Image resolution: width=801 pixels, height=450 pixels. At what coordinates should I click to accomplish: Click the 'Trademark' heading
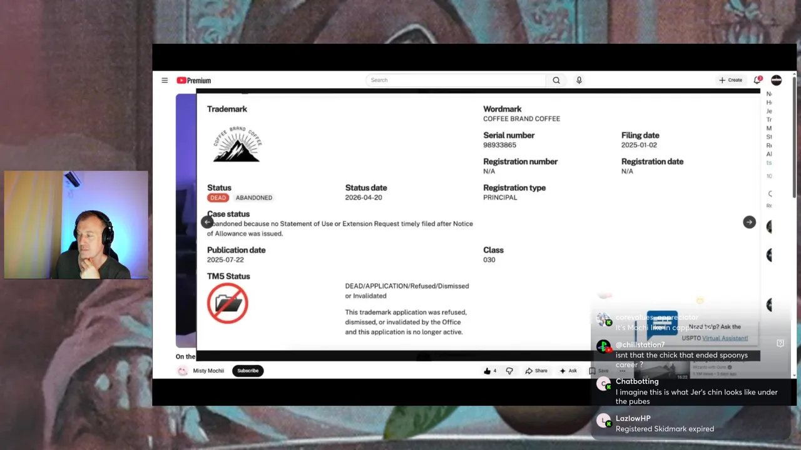(x=227, y=109)
